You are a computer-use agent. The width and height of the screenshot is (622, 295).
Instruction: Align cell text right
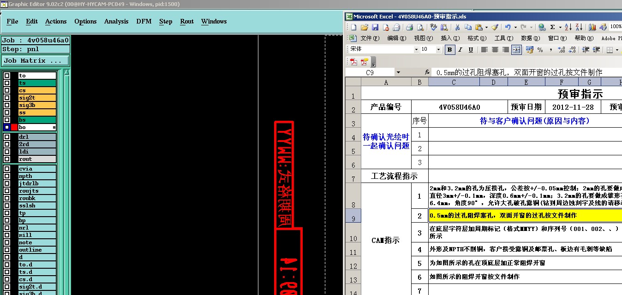(x=506, y=50)
